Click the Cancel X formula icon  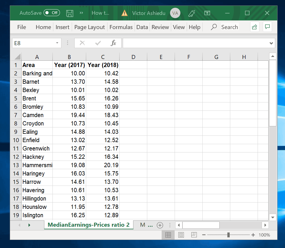[x=82, y=43]
